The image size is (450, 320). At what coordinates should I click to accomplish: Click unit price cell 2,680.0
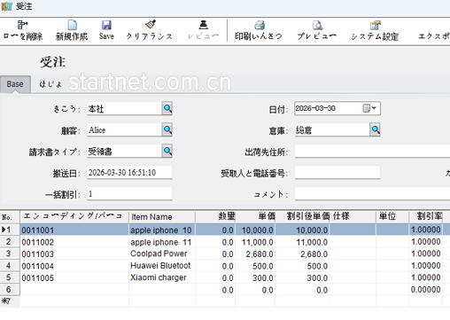click(x=255, y=254)
